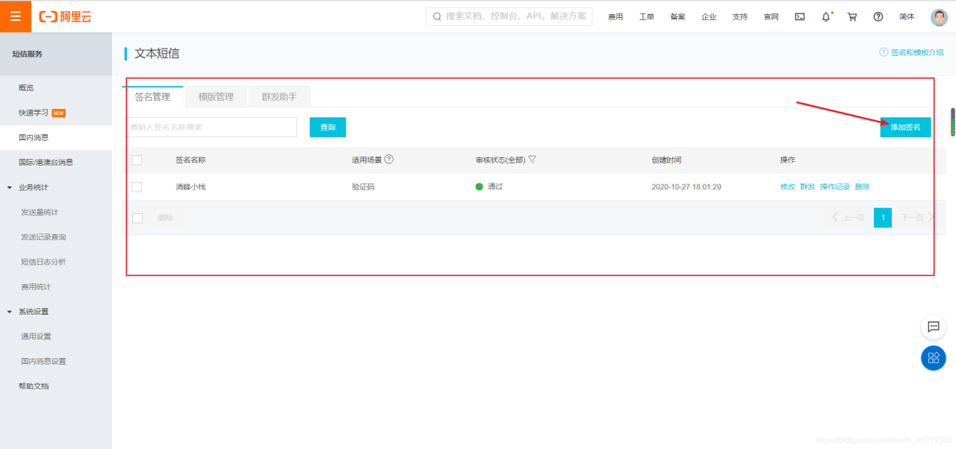Open 官网 in top navigation

point(771,16)
